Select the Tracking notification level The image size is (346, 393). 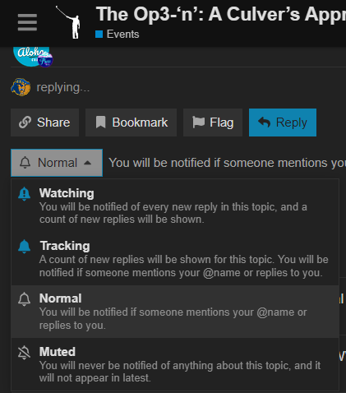pyautogui.click(x=175, y=259)
